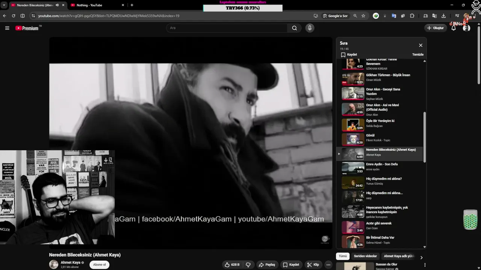
Task: Click the Klip clip button
Action: (x=313, y=264)
